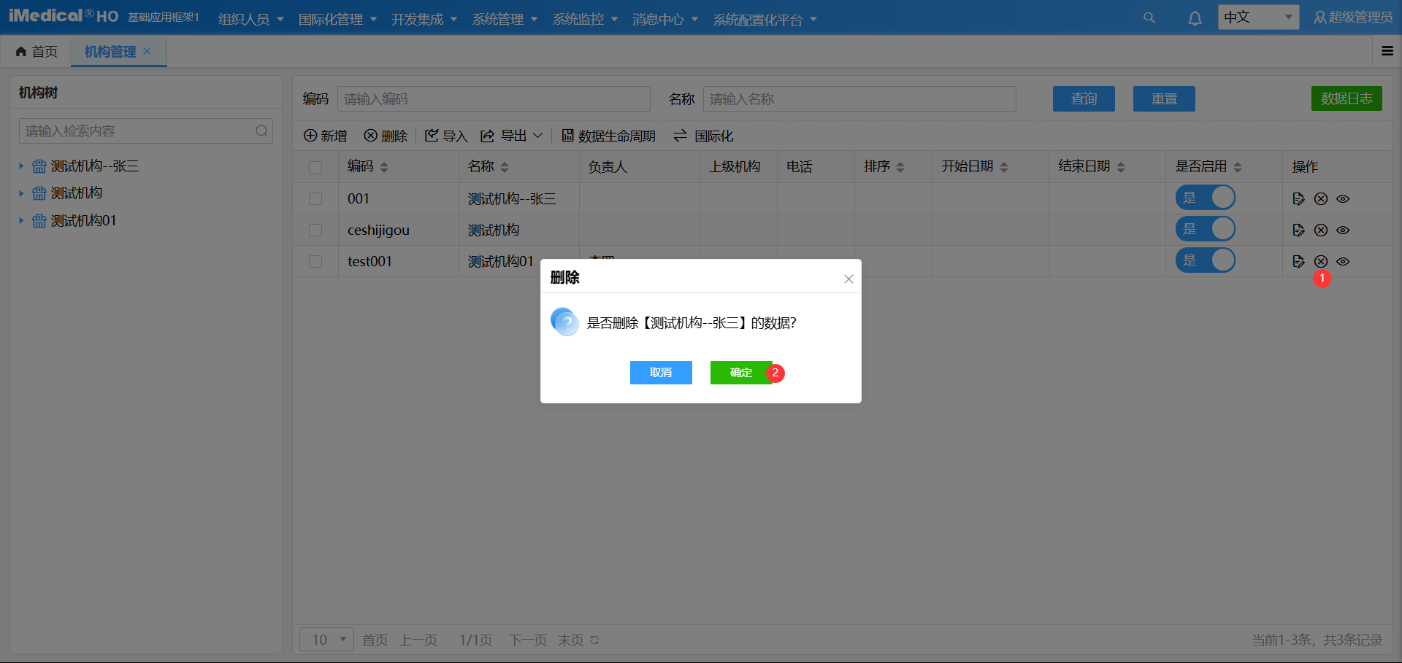
Task: Open the notification bell
Action: 1195,18
